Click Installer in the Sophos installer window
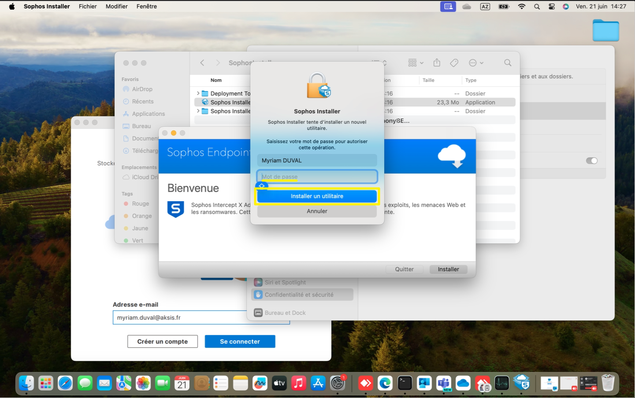Image resolution: width=635 pixels, height=398 pixels. 448,269
